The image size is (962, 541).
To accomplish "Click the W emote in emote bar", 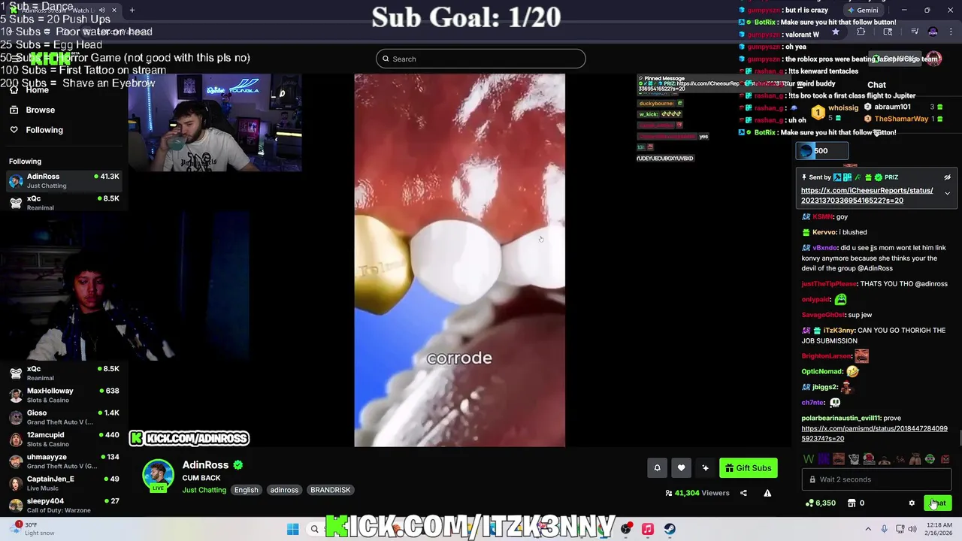I will (809, 459).
